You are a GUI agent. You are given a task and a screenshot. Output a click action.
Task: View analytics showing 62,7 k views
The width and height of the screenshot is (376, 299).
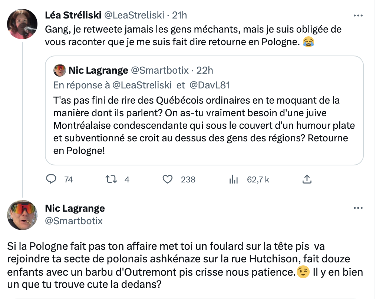point(233,179)
